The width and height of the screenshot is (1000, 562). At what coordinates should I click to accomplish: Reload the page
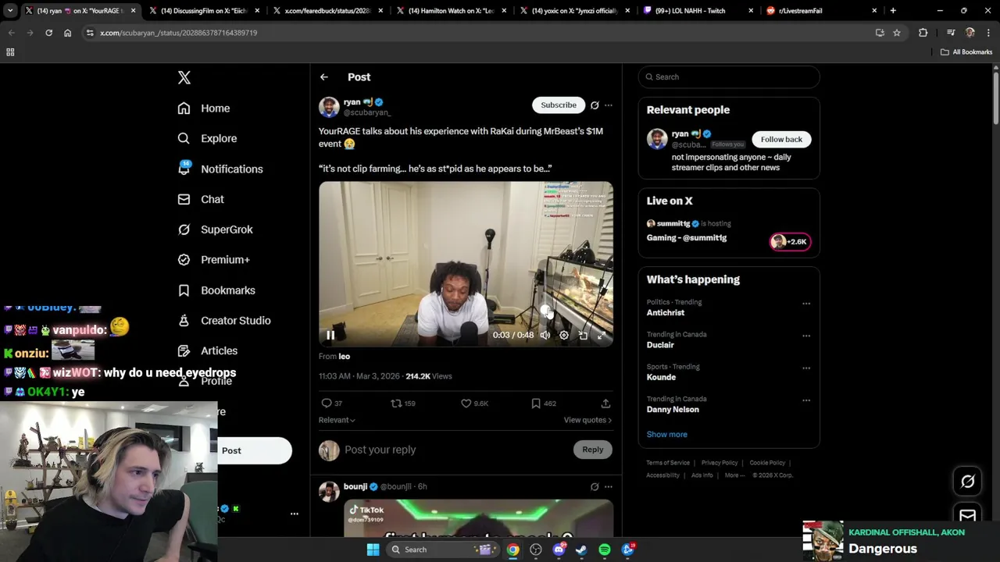[48, 33]
